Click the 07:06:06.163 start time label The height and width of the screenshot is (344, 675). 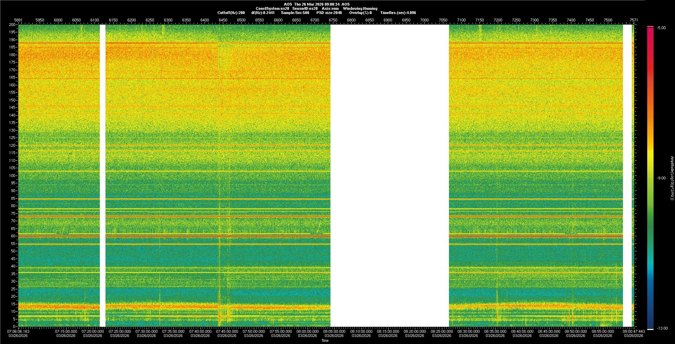click(19, 331)
